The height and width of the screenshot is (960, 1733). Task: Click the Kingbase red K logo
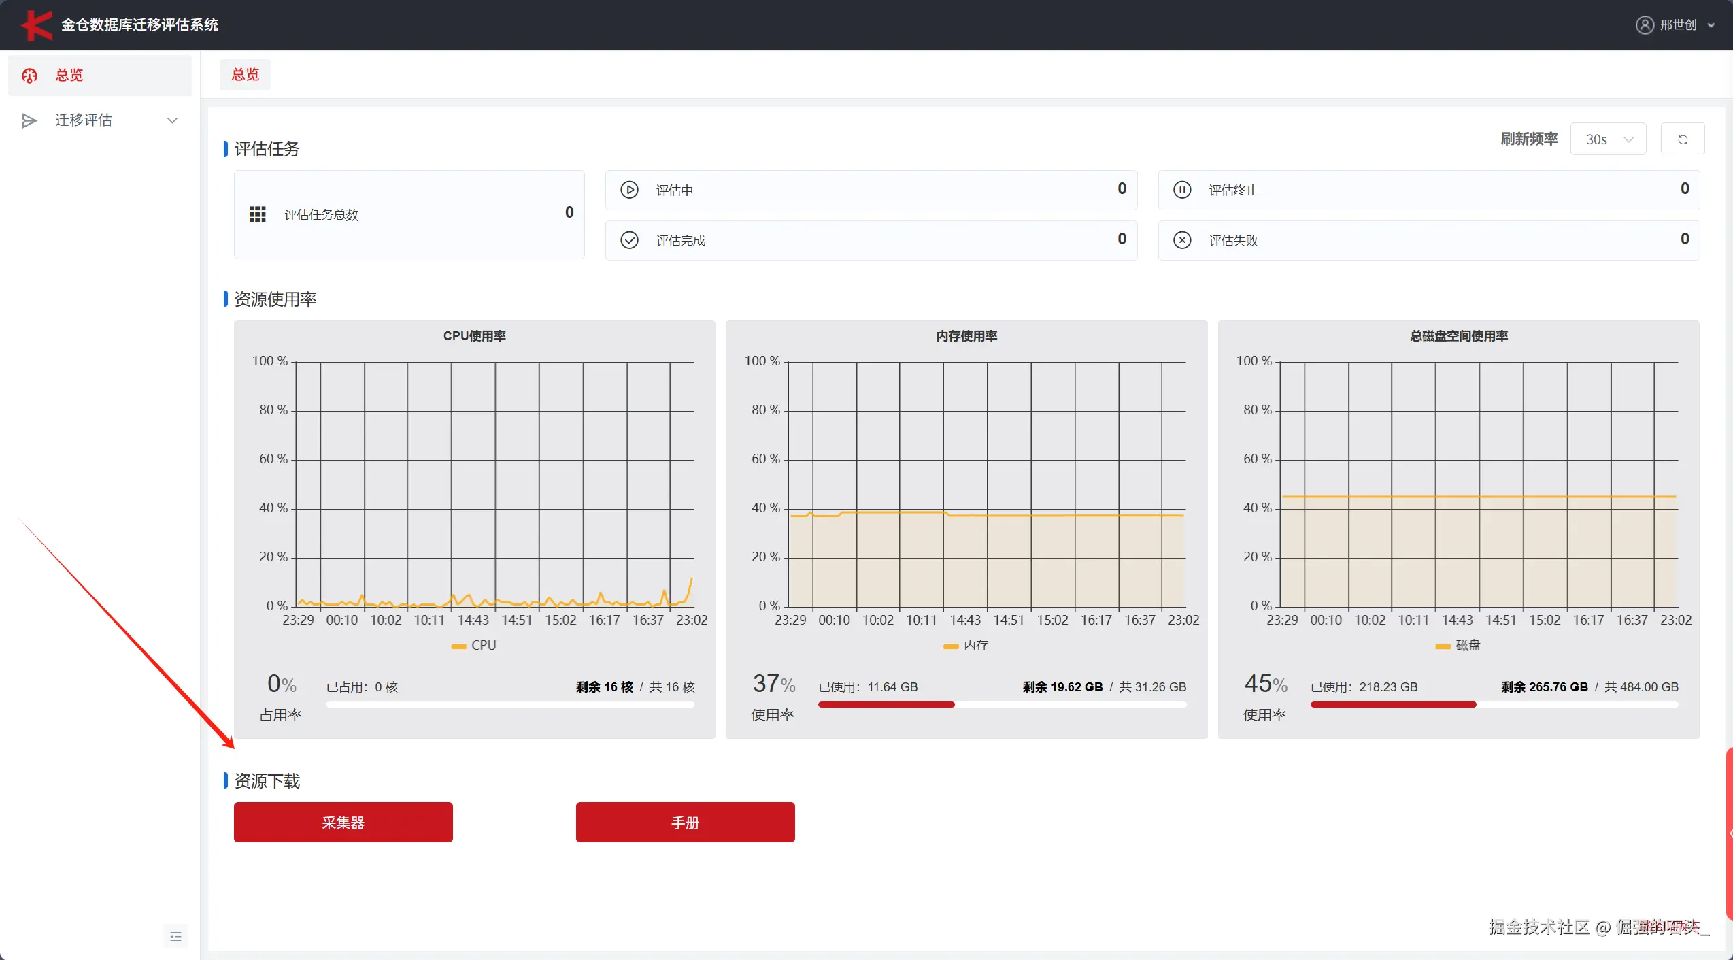tap(36, 25)
